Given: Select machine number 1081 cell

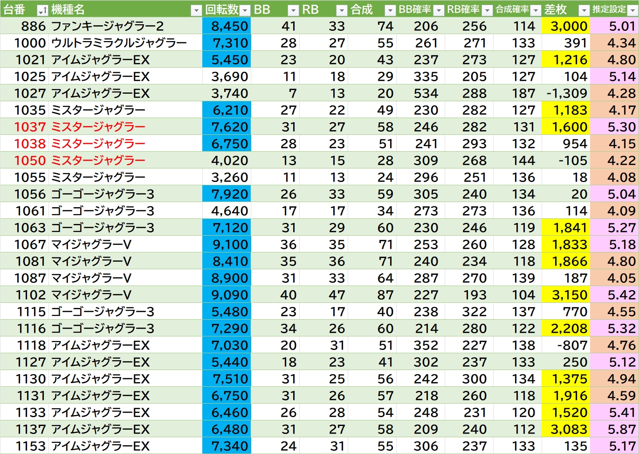Looking at the screenshot, I should [x=24, y=261].
